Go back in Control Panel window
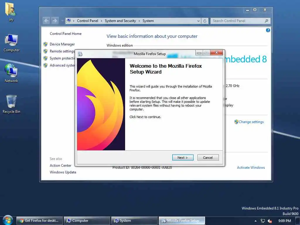Image resolution: width=300 pixels, height=225 pixels. coord(46,21)
